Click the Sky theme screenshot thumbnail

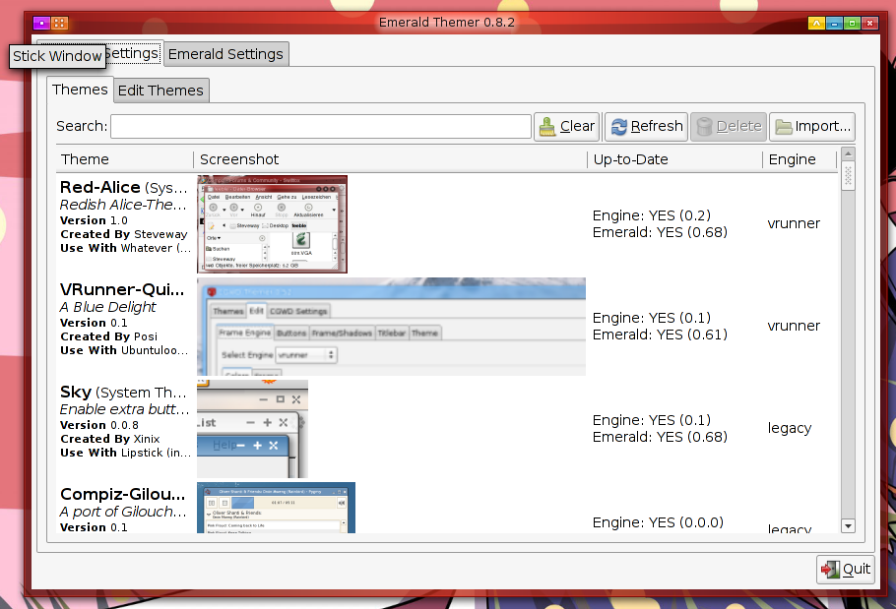tap(253, 428)
